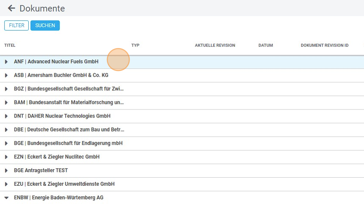Select 'DBE | Deutsche Gesellschaft zum Bau und Betr...'
This screenshot has width=364, height=204.
pyautogui.click(x=69, y=129)
